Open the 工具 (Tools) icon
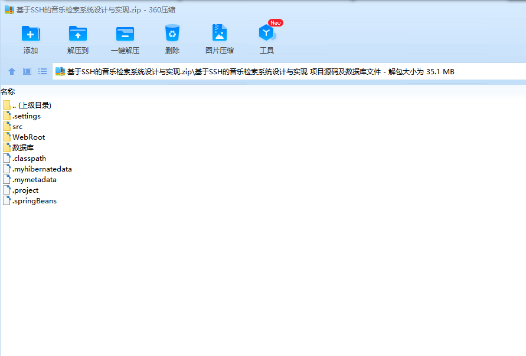The height and width of the screenshot is (356, 526). pyautogui.click(x=267, y=33)
